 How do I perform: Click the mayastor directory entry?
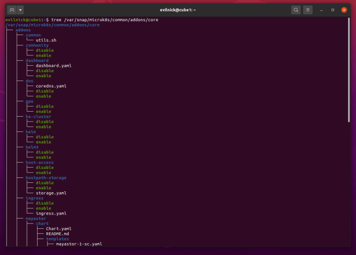click(x=36, y=219)
